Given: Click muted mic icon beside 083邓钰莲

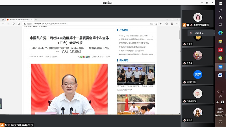Looking at the screenshot, I should [184, 82].
